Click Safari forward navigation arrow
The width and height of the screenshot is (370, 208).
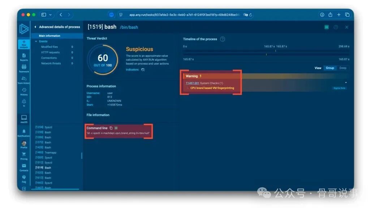[69, 14]
